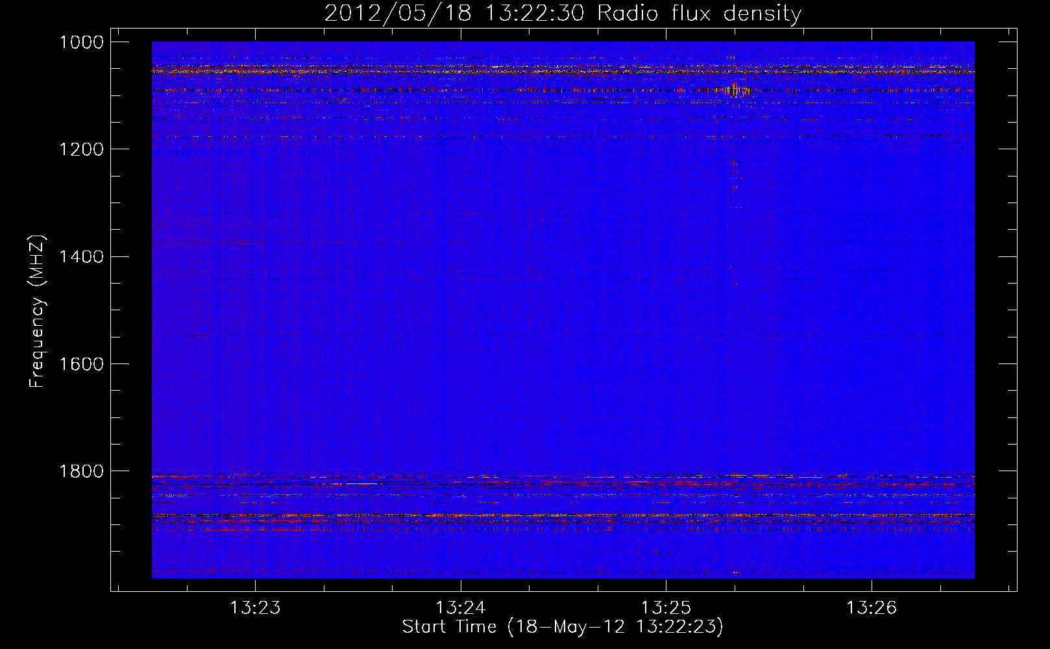Click the 'Start Time (18-May-12 13:22:23)' axis title
Image resolution: width=1050 pixels, height=649 pixels.
[563, 627]
